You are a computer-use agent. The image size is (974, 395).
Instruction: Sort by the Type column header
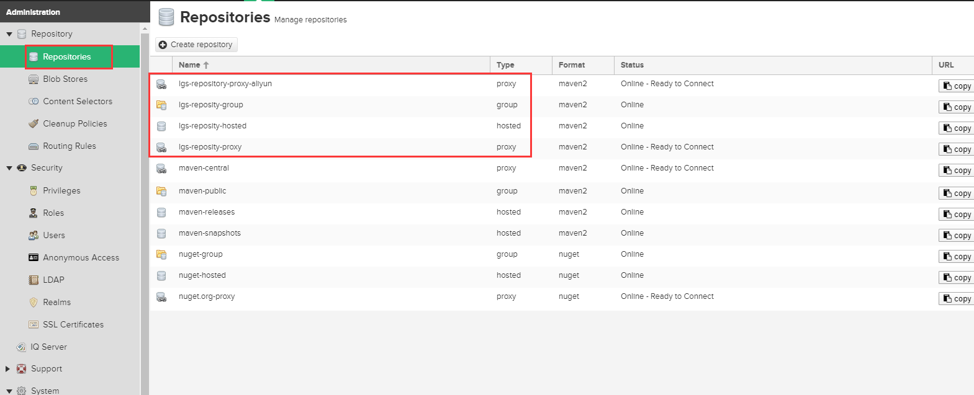pyautogui.click(x=521, y=65)
